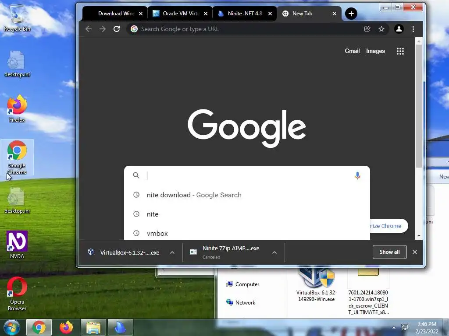Click the vertical scrollbar thumb in Chrome

(419, 106)
